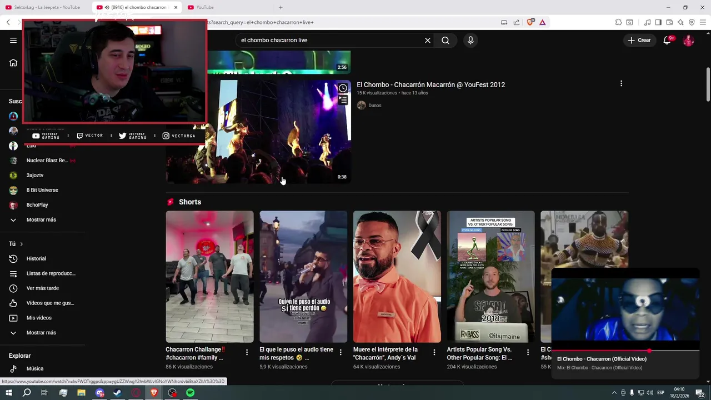The width and height of the screenshot is (711, 400).
Task: Clear the search box with the X
Action: (x=428, y=40)
